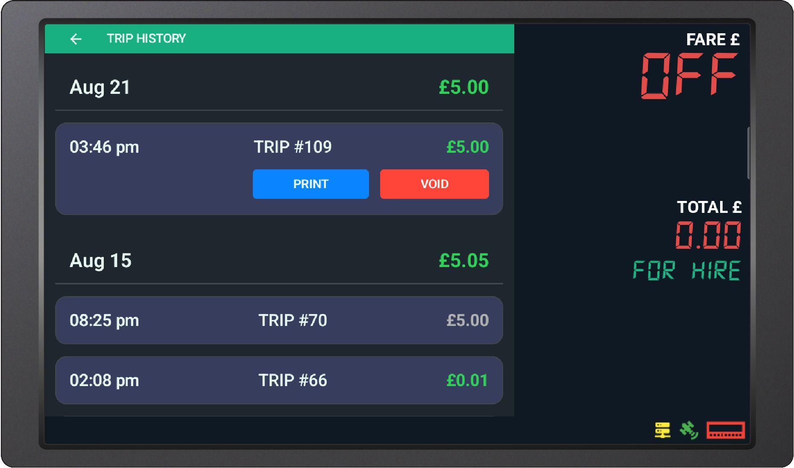Select the Aug 21 date header

click(100, 87)
